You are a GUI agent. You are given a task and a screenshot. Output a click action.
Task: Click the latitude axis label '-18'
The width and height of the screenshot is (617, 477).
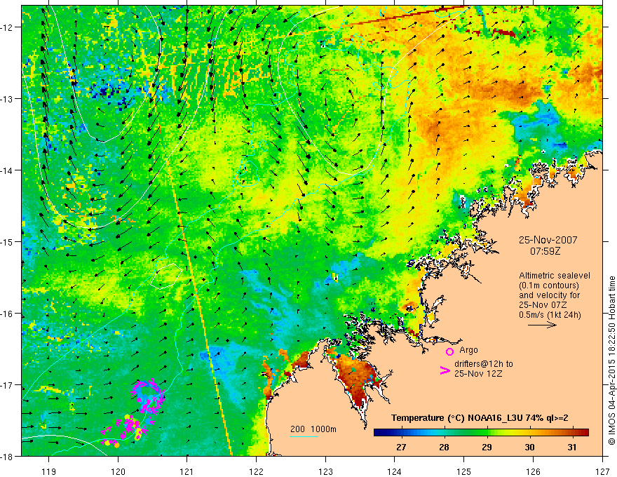tap(7, 456)
